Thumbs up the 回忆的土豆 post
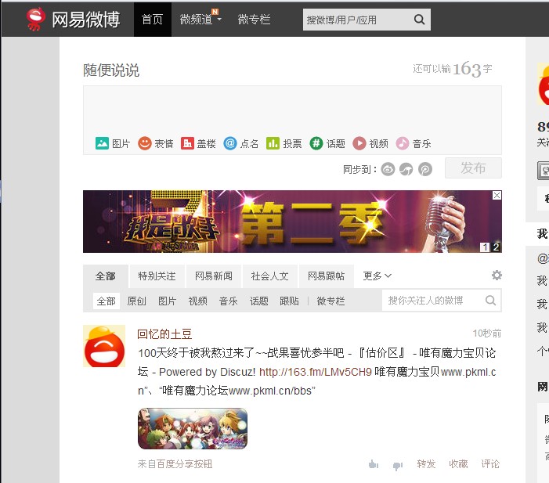Image resolution: width=549 pixels, height=483 pixels. pyautogui.click(x=374, y=464)
